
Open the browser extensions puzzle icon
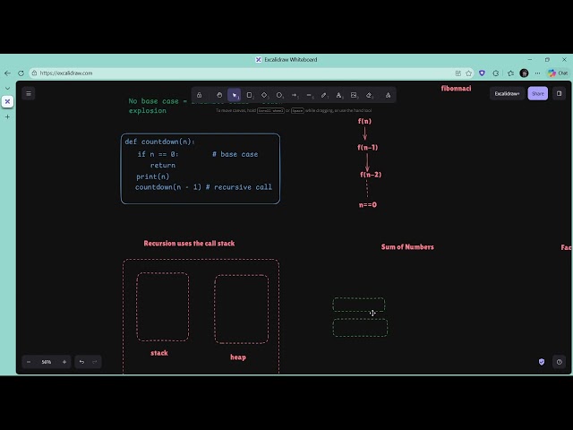point(496,73)
